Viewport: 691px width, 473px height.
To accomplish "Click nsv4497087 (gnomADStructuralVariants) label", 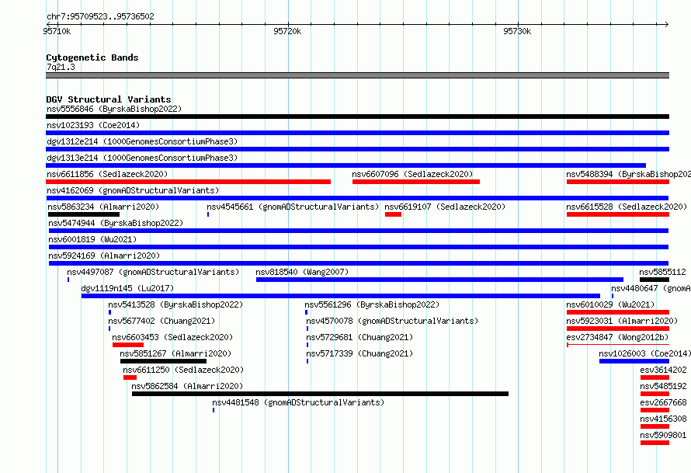I will (x=153, y=272).
